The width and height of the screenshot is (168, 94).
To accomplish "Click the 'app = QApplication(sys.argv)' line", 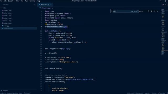I will pyautogui.click(x=57, y=49).
